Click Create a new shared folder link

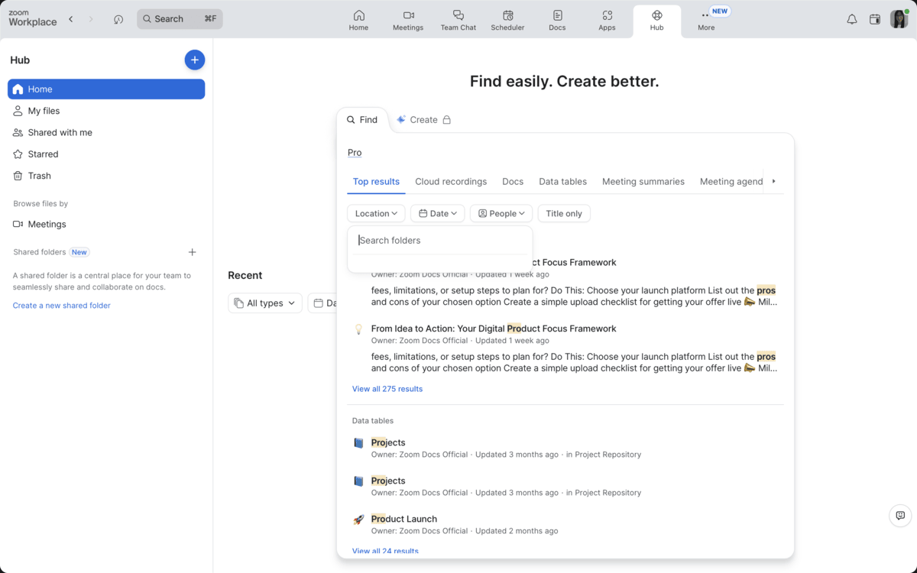tap(62, 306)
